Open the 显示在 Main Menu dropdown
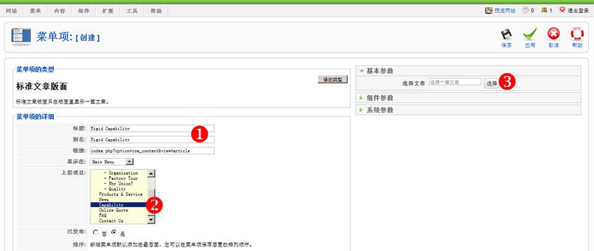This screenshot has width=594, height=251. click(129, 162)
